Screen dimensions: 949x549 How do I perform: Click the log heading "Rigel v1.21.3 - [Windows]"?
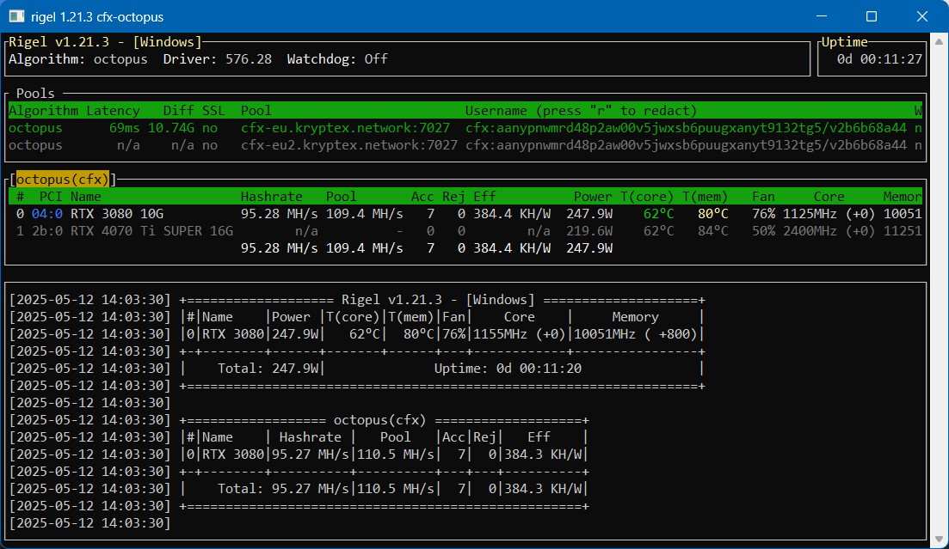coord(438,300)
